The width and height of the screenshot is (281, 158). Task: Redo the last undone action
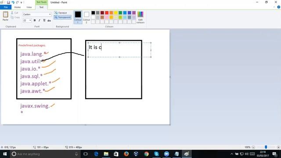click(18, 2)
